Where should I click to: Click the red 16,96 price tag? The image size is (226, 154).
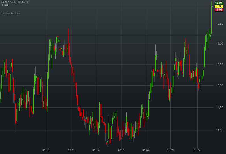219,10
